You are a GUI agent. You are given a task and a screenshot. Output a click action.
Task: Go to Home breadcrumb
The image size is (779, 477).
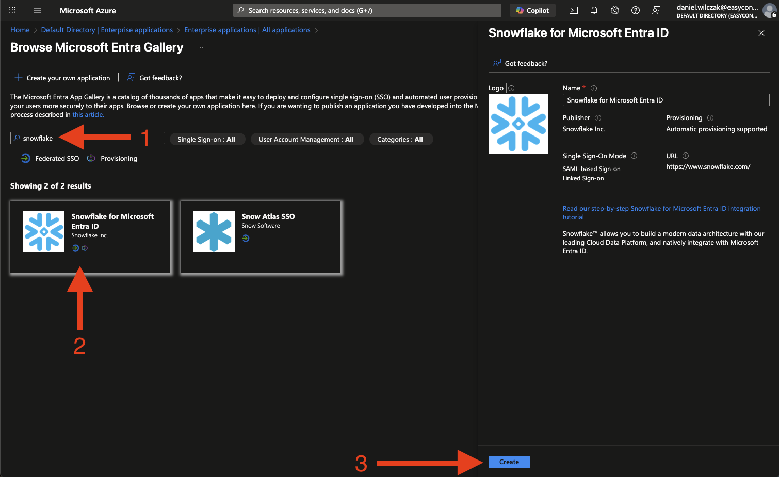coord(20,30)
